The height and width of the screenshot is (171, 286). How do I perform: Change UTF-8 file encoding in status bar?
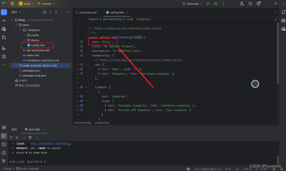pos(247,169)
